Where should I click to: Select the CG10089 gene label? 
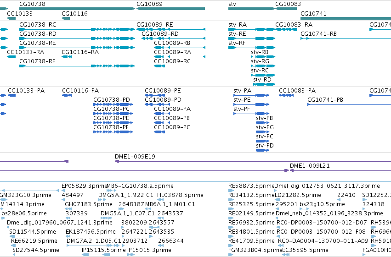(x=149, y=4)
